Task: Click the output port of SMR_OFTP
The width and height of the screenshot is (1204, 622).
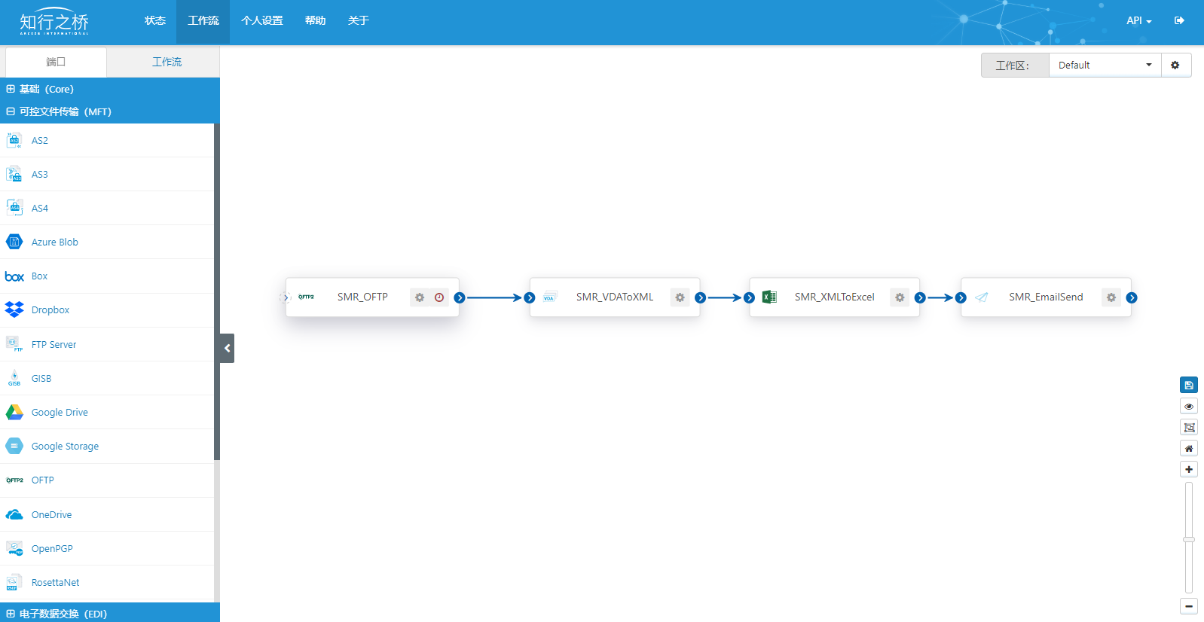Action: pyautogui.click(x=460, y=297)
